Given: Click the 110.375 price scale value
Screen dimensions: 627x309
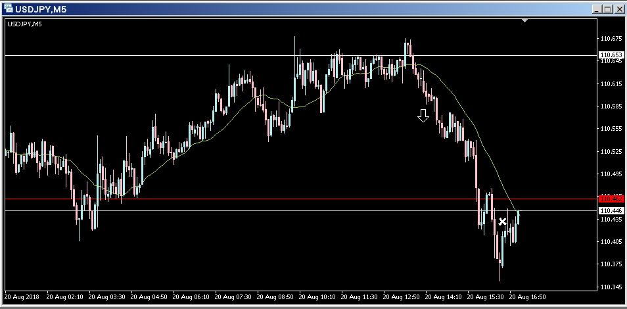Looking at the screenshot, I should tap(611, 264).
